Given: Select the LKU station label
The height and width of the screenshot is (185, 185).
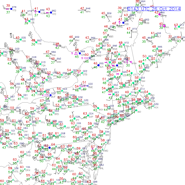Looking at the screenshot, I should click(71, 171).
